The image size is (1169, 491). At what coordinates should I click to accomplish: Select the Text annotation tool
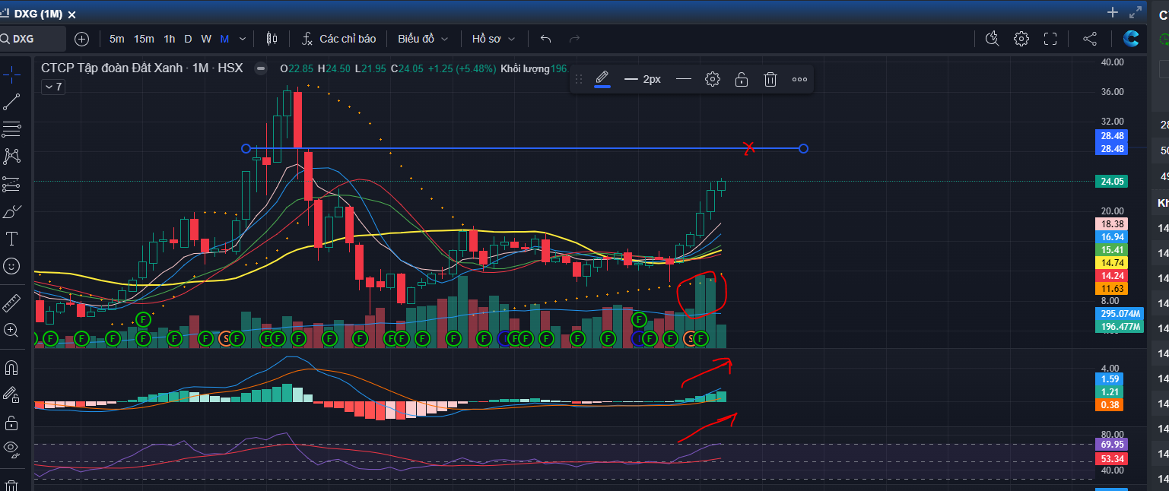coord(11,239)
